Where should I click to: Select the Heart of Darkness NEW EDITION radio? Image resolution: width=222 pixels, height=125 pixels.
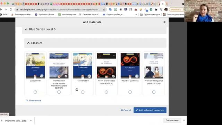(106, 92)
